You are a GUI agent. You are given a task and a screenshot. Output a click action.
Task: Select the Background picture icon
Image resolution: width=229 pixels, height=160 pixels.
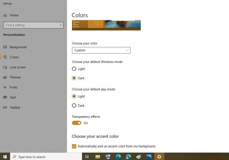pos(5,47)
